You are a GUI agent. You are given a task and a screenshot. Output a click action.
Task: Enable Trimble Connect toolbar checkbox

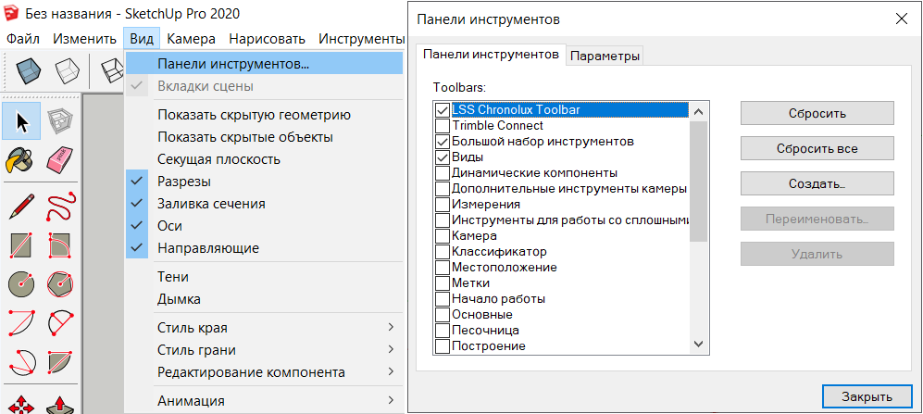tap(442, 126)
